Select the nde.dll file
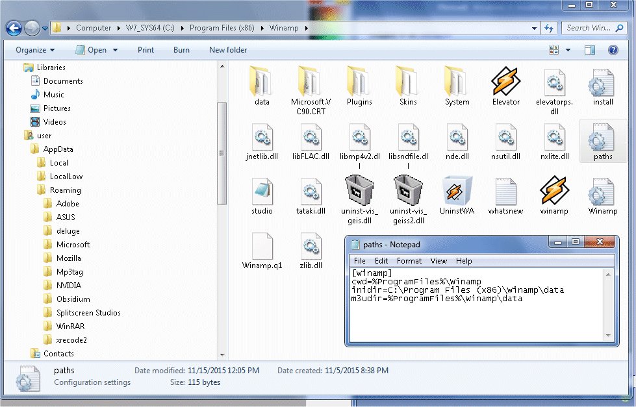Image resolution: width=636 pixels, height=407 pixels. coord(457,141)
